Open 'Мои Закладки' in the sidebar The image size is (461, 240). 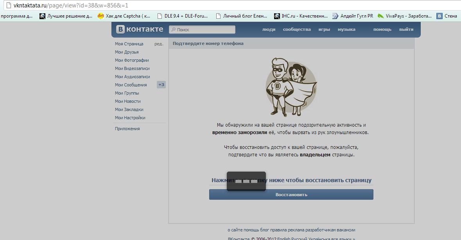[129, 109]
